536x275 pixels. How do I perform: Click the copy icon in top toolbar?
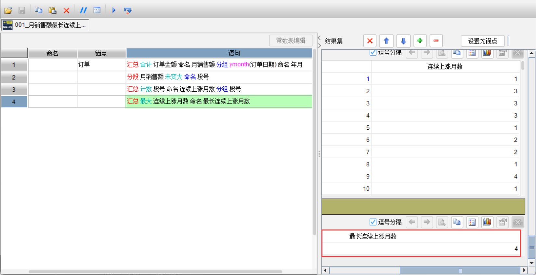38,10
